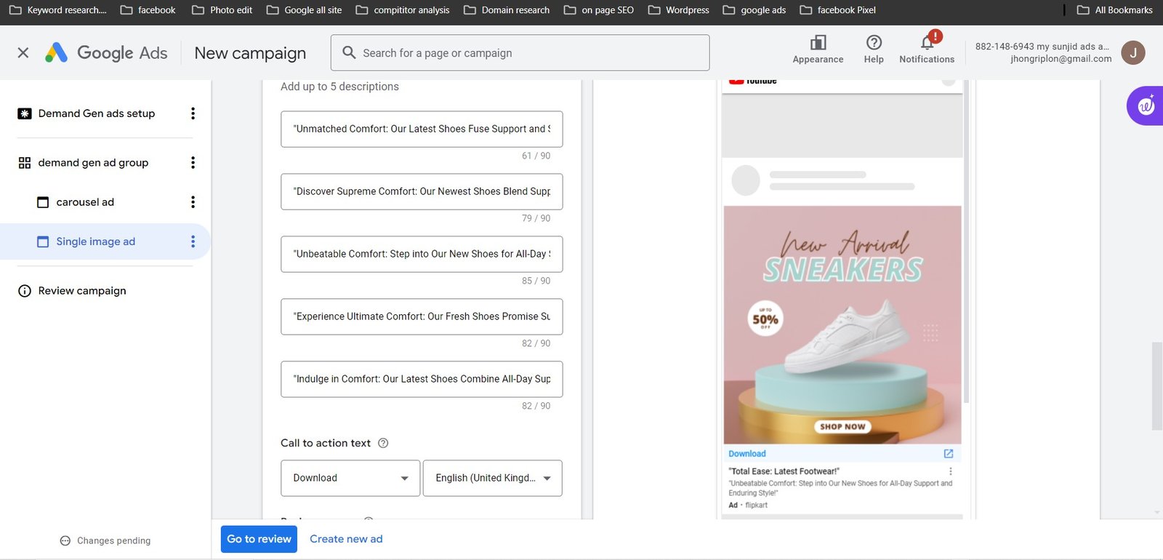
Task: Edit the 'Unbeatable Comfort' description field
Action: (x=422, y=254)
